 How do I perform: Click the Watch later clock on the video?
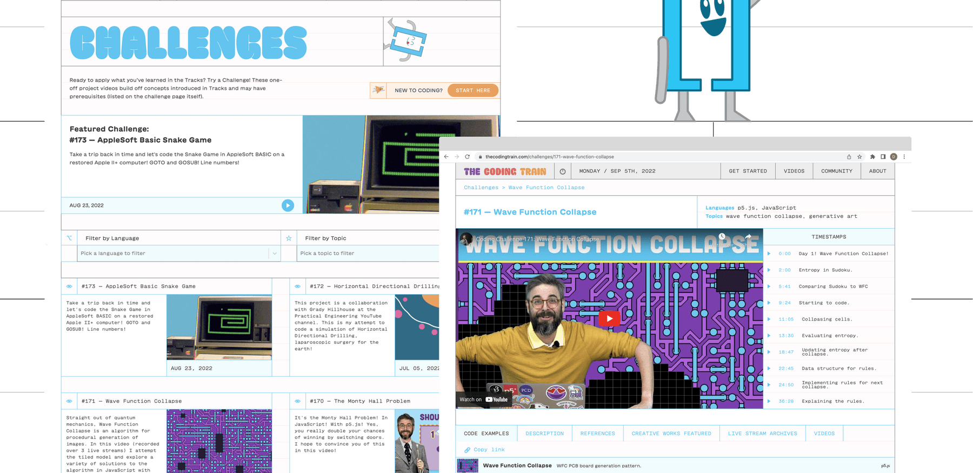click(x=722, y=237)
